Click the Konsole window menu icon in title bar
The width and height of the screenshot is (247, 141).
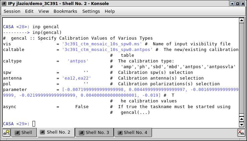click(x=4, y=3)
